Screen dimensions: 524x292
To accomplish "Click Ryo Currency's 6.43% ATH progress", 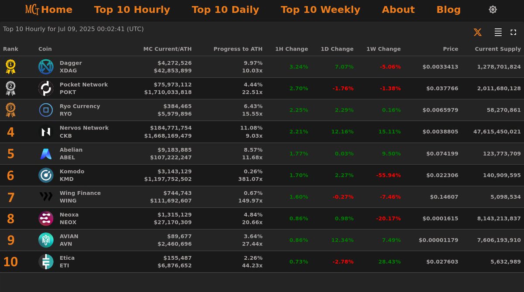I will tap(253, 106).
